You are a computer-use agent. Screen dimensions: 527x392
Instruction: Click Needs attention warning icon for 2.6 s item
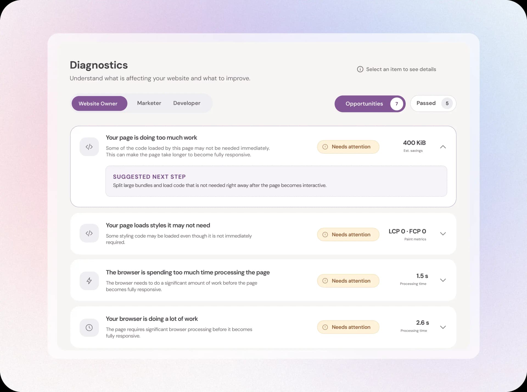(325, 327)
